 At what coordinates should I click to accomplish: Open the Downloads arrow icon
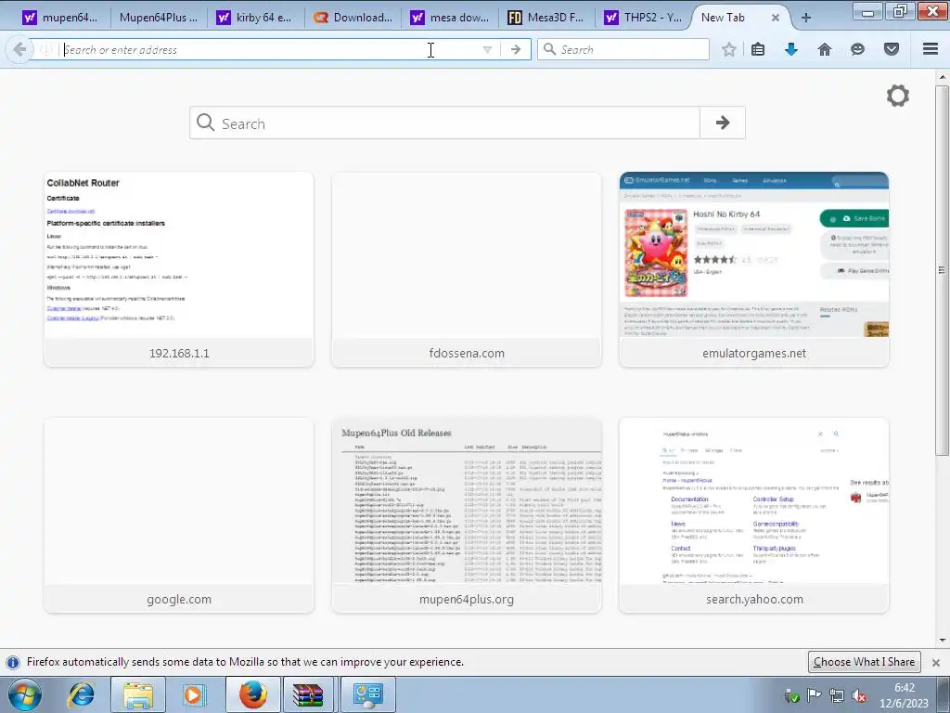[791, 50]
